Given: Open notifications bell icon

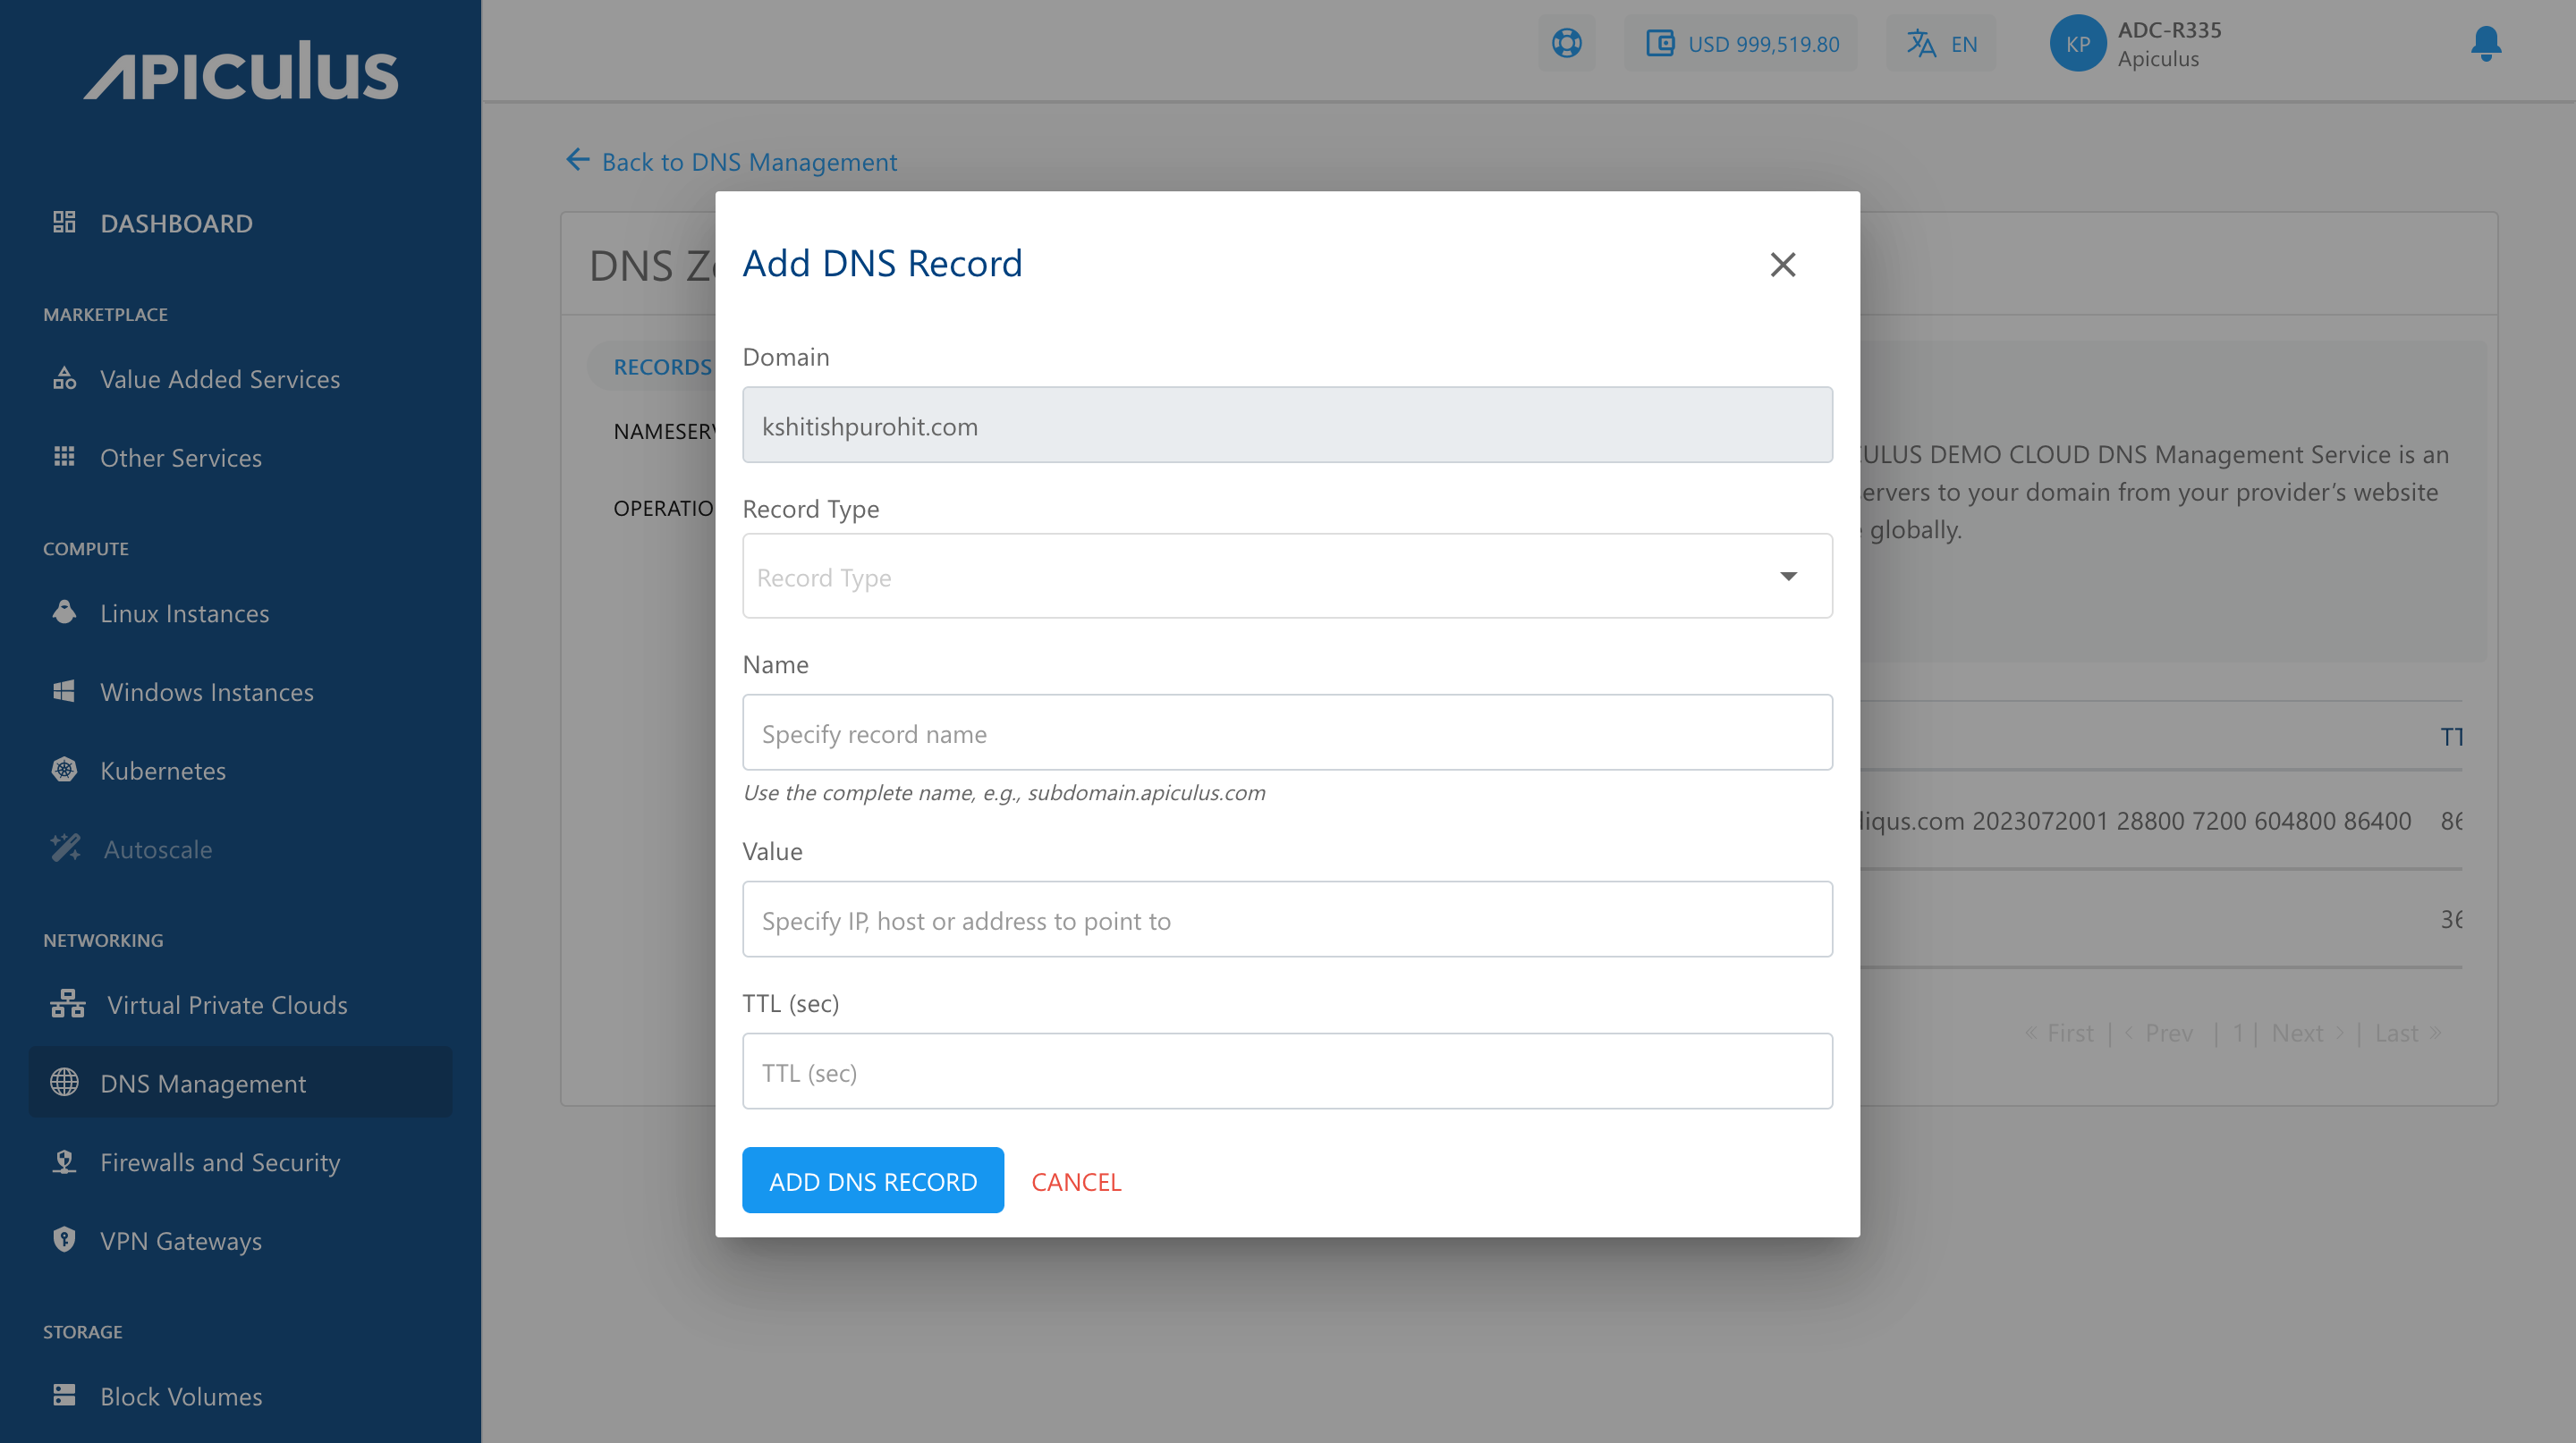Looking at the screenshot, I should click(x=2486, y=43).
